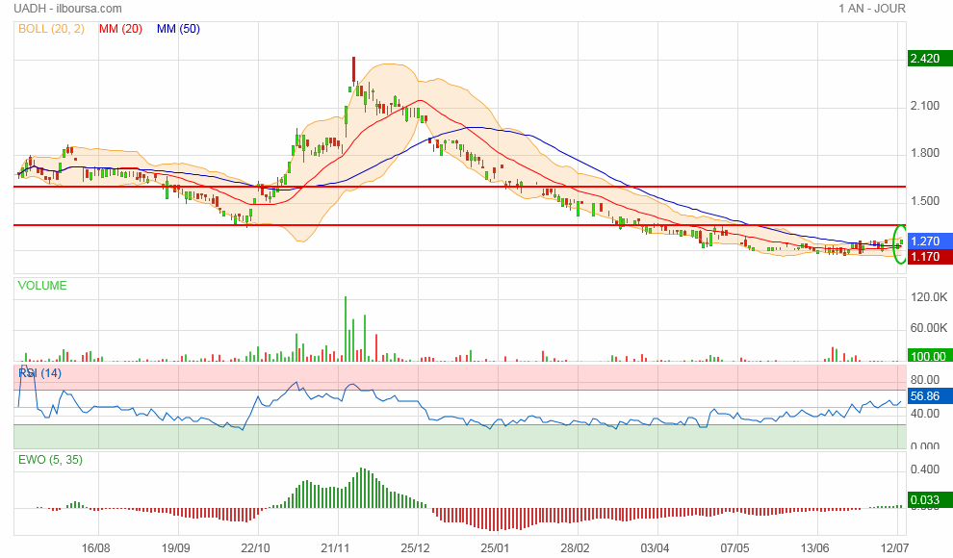Click the 0.400 EWO axis label
This screenshot has height=558, width=953.
(924, 469)
